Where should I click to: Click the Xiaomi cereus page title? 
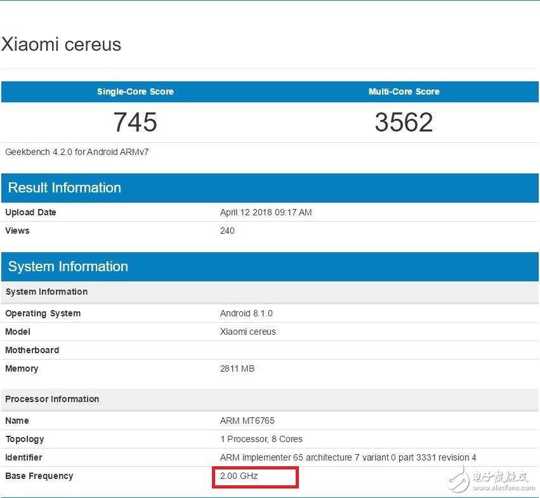click(x=61, y=44)
